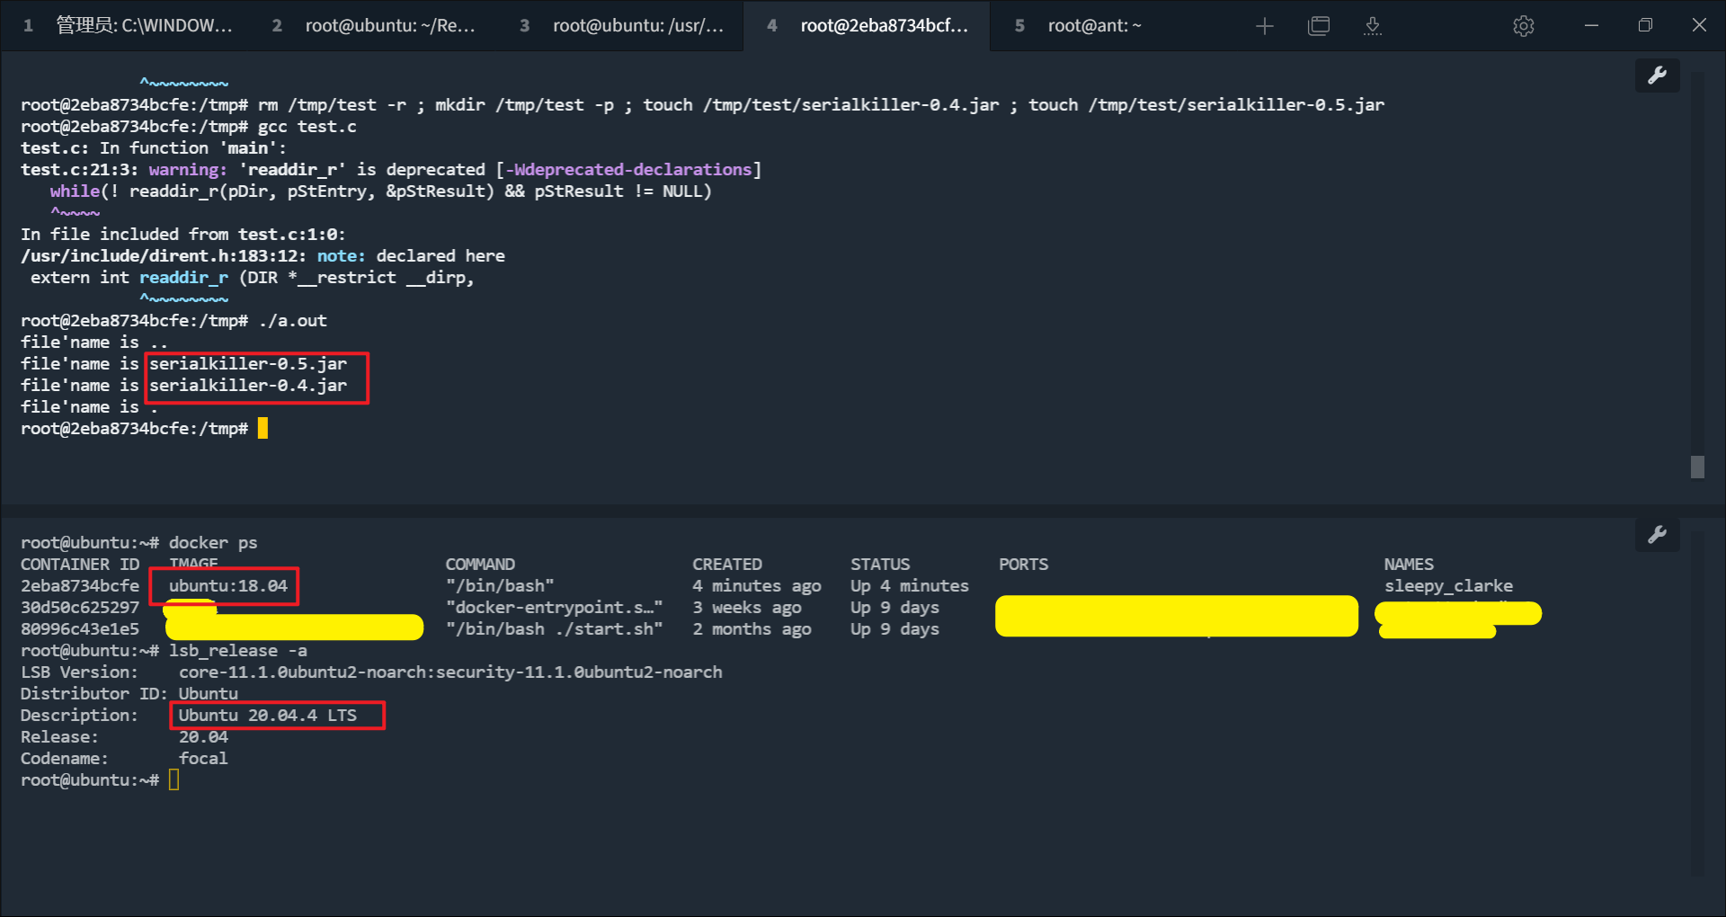1726x917 pixels.
Task: Click image name 'ubuntu:18.04'
Action: click(228, 586)
